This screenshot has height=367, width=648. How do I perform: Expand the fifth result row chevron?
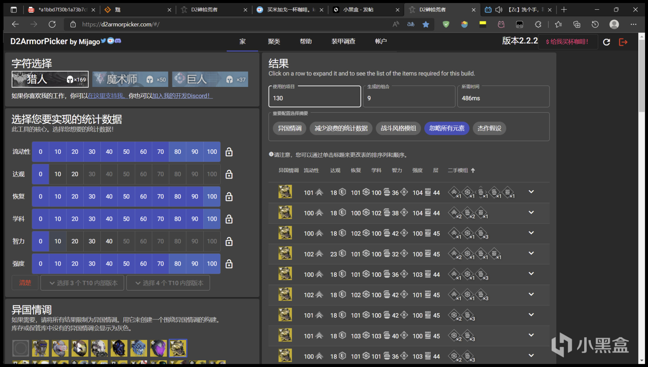pos(531,274)
